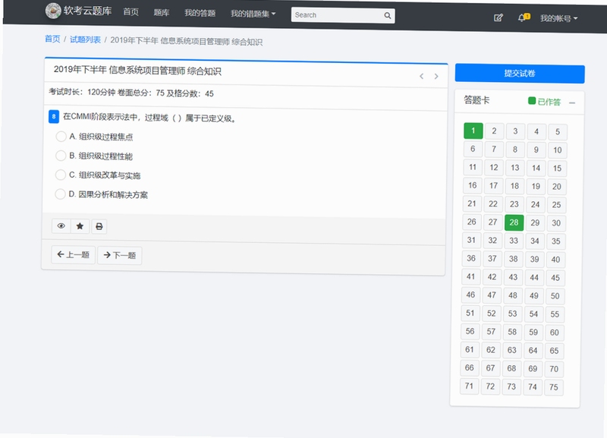
Task: Jump to question 65 in answer card
Action: tap(555, 351)
